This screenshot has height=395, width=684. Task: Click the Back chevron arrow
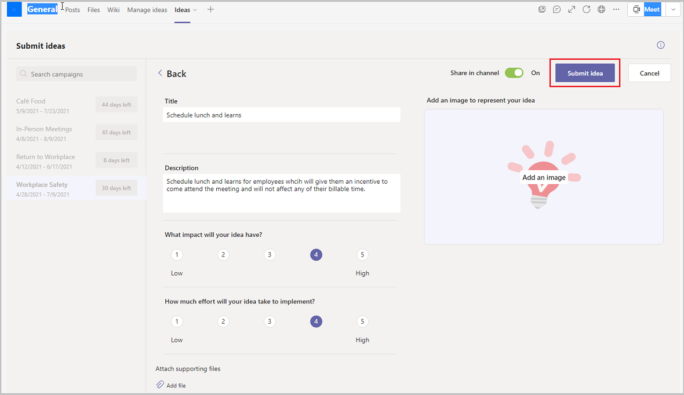(x=160, y=73)
